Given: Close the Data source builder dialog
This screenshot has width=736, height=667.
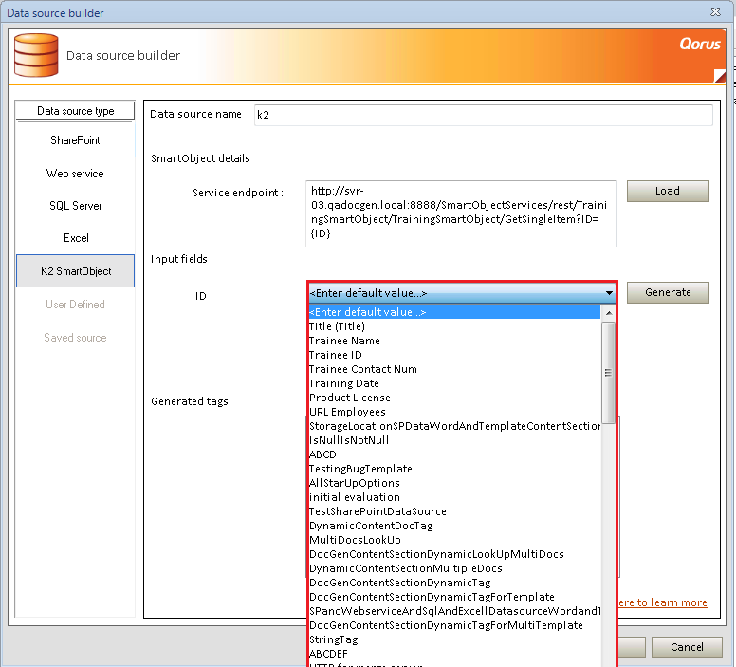Looking at the screenshot, I should click(715, 11).
